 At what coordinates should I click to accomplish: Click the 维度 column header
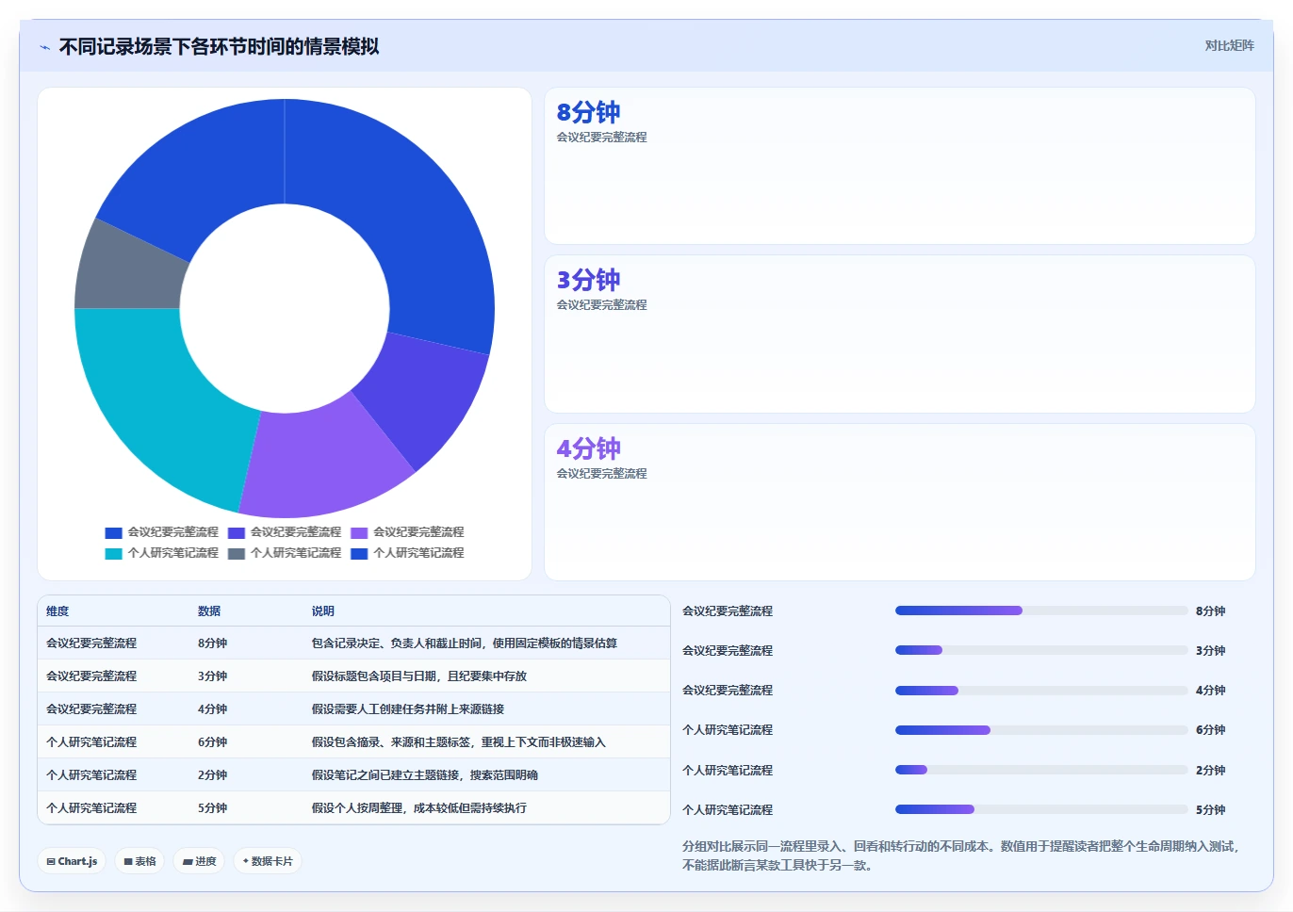click(x=57, y=611)
